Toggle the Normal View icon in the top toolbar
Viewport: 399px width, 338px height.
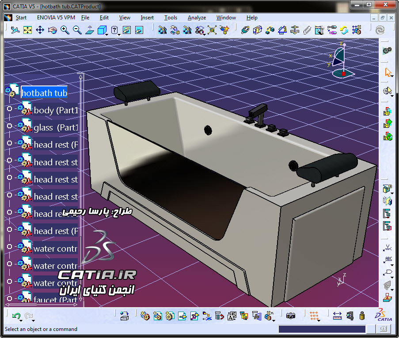[89, 30]
